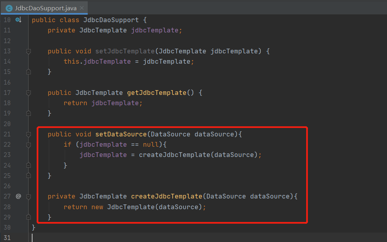The width and height of the screenshot is (387, 242).
Task: Click line number 10 in the gutter
Action: [x=7, y=20]
